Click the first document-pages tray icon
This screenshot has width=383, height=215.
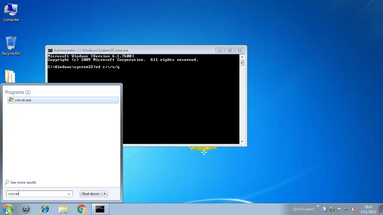click(325, 209)
